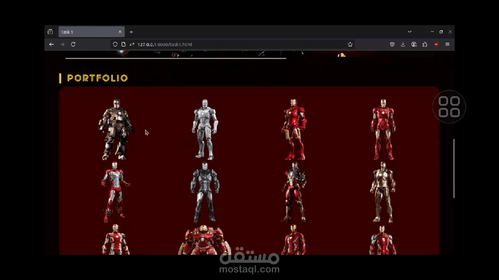Image resolution: width=499 pixels, height=280 pixels.
Task: Open Firefox View at tab bar start
Action: pos(50,32)
